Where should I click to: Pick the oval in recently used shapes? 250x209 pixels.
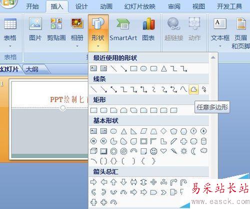tap(143, 69)
